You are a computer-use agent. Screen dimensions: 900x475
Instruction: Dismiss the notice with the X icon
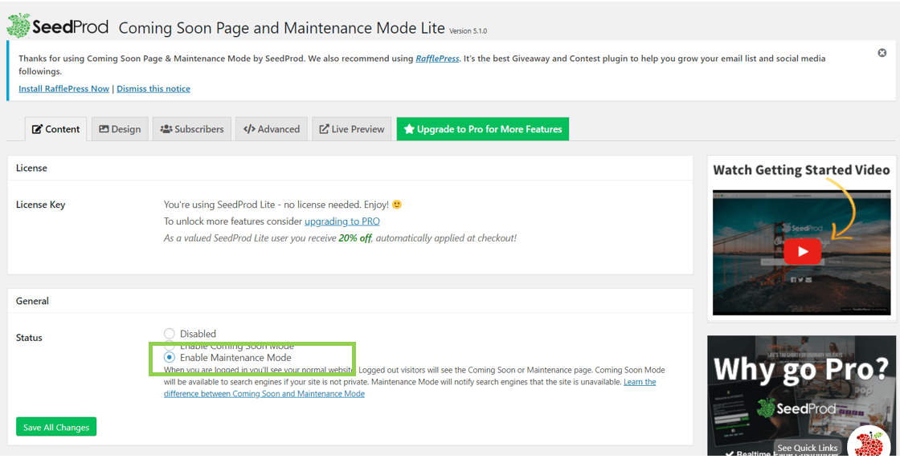point(882,53)
